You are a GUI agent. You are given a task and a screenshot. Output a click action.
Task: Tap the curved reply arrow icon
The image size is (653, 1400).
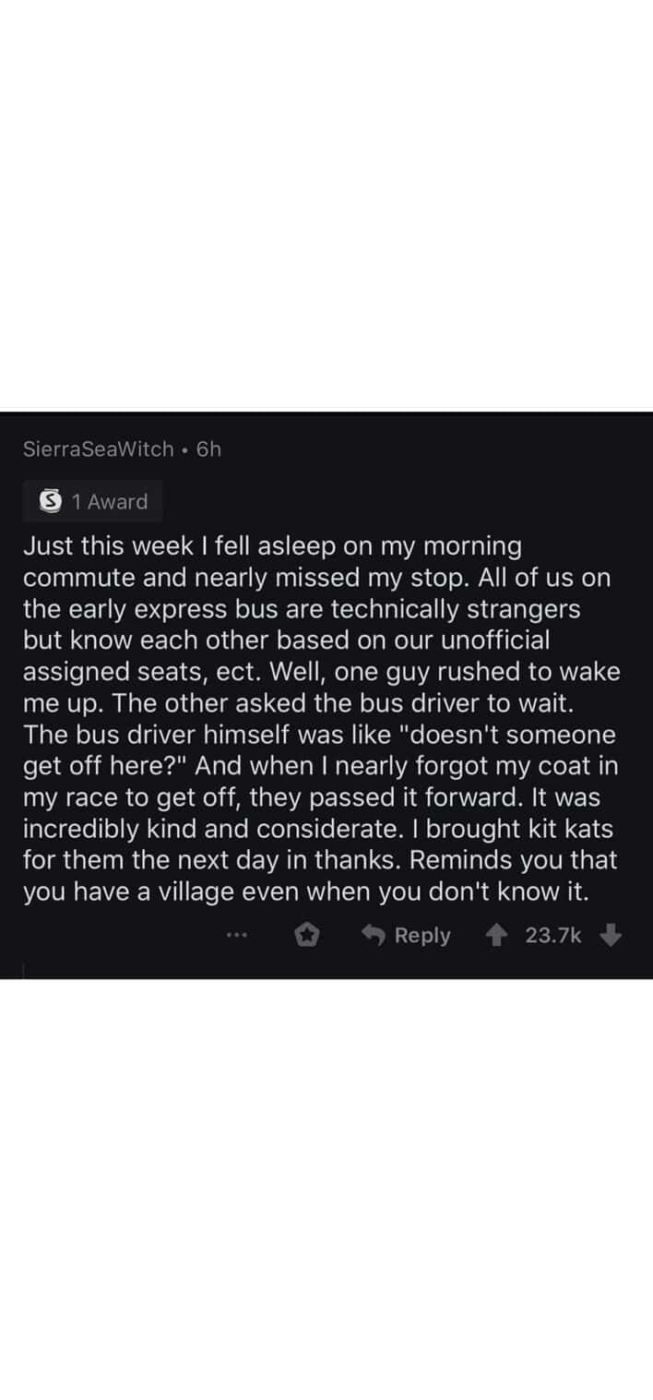click(373, 935)
